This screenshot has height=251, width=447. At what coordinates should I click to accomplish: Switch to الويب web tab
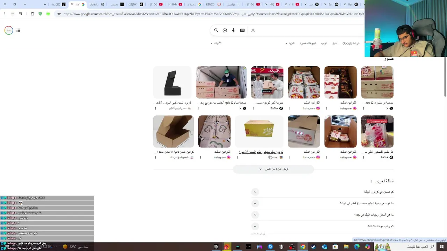coord(324,43)
